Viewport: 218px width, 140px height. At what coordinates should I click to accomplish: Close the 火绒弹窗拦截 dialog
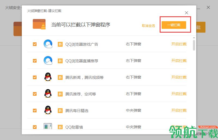pos(186,13)
